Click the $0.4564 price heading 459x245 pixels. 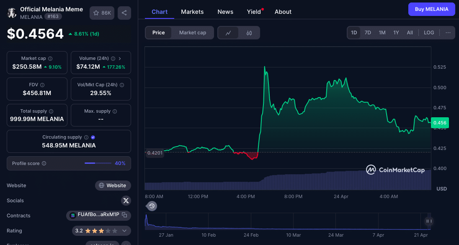35,34
